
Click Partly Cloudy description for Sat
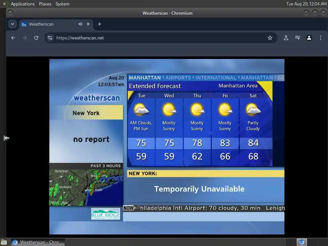[x=253, y=126]
